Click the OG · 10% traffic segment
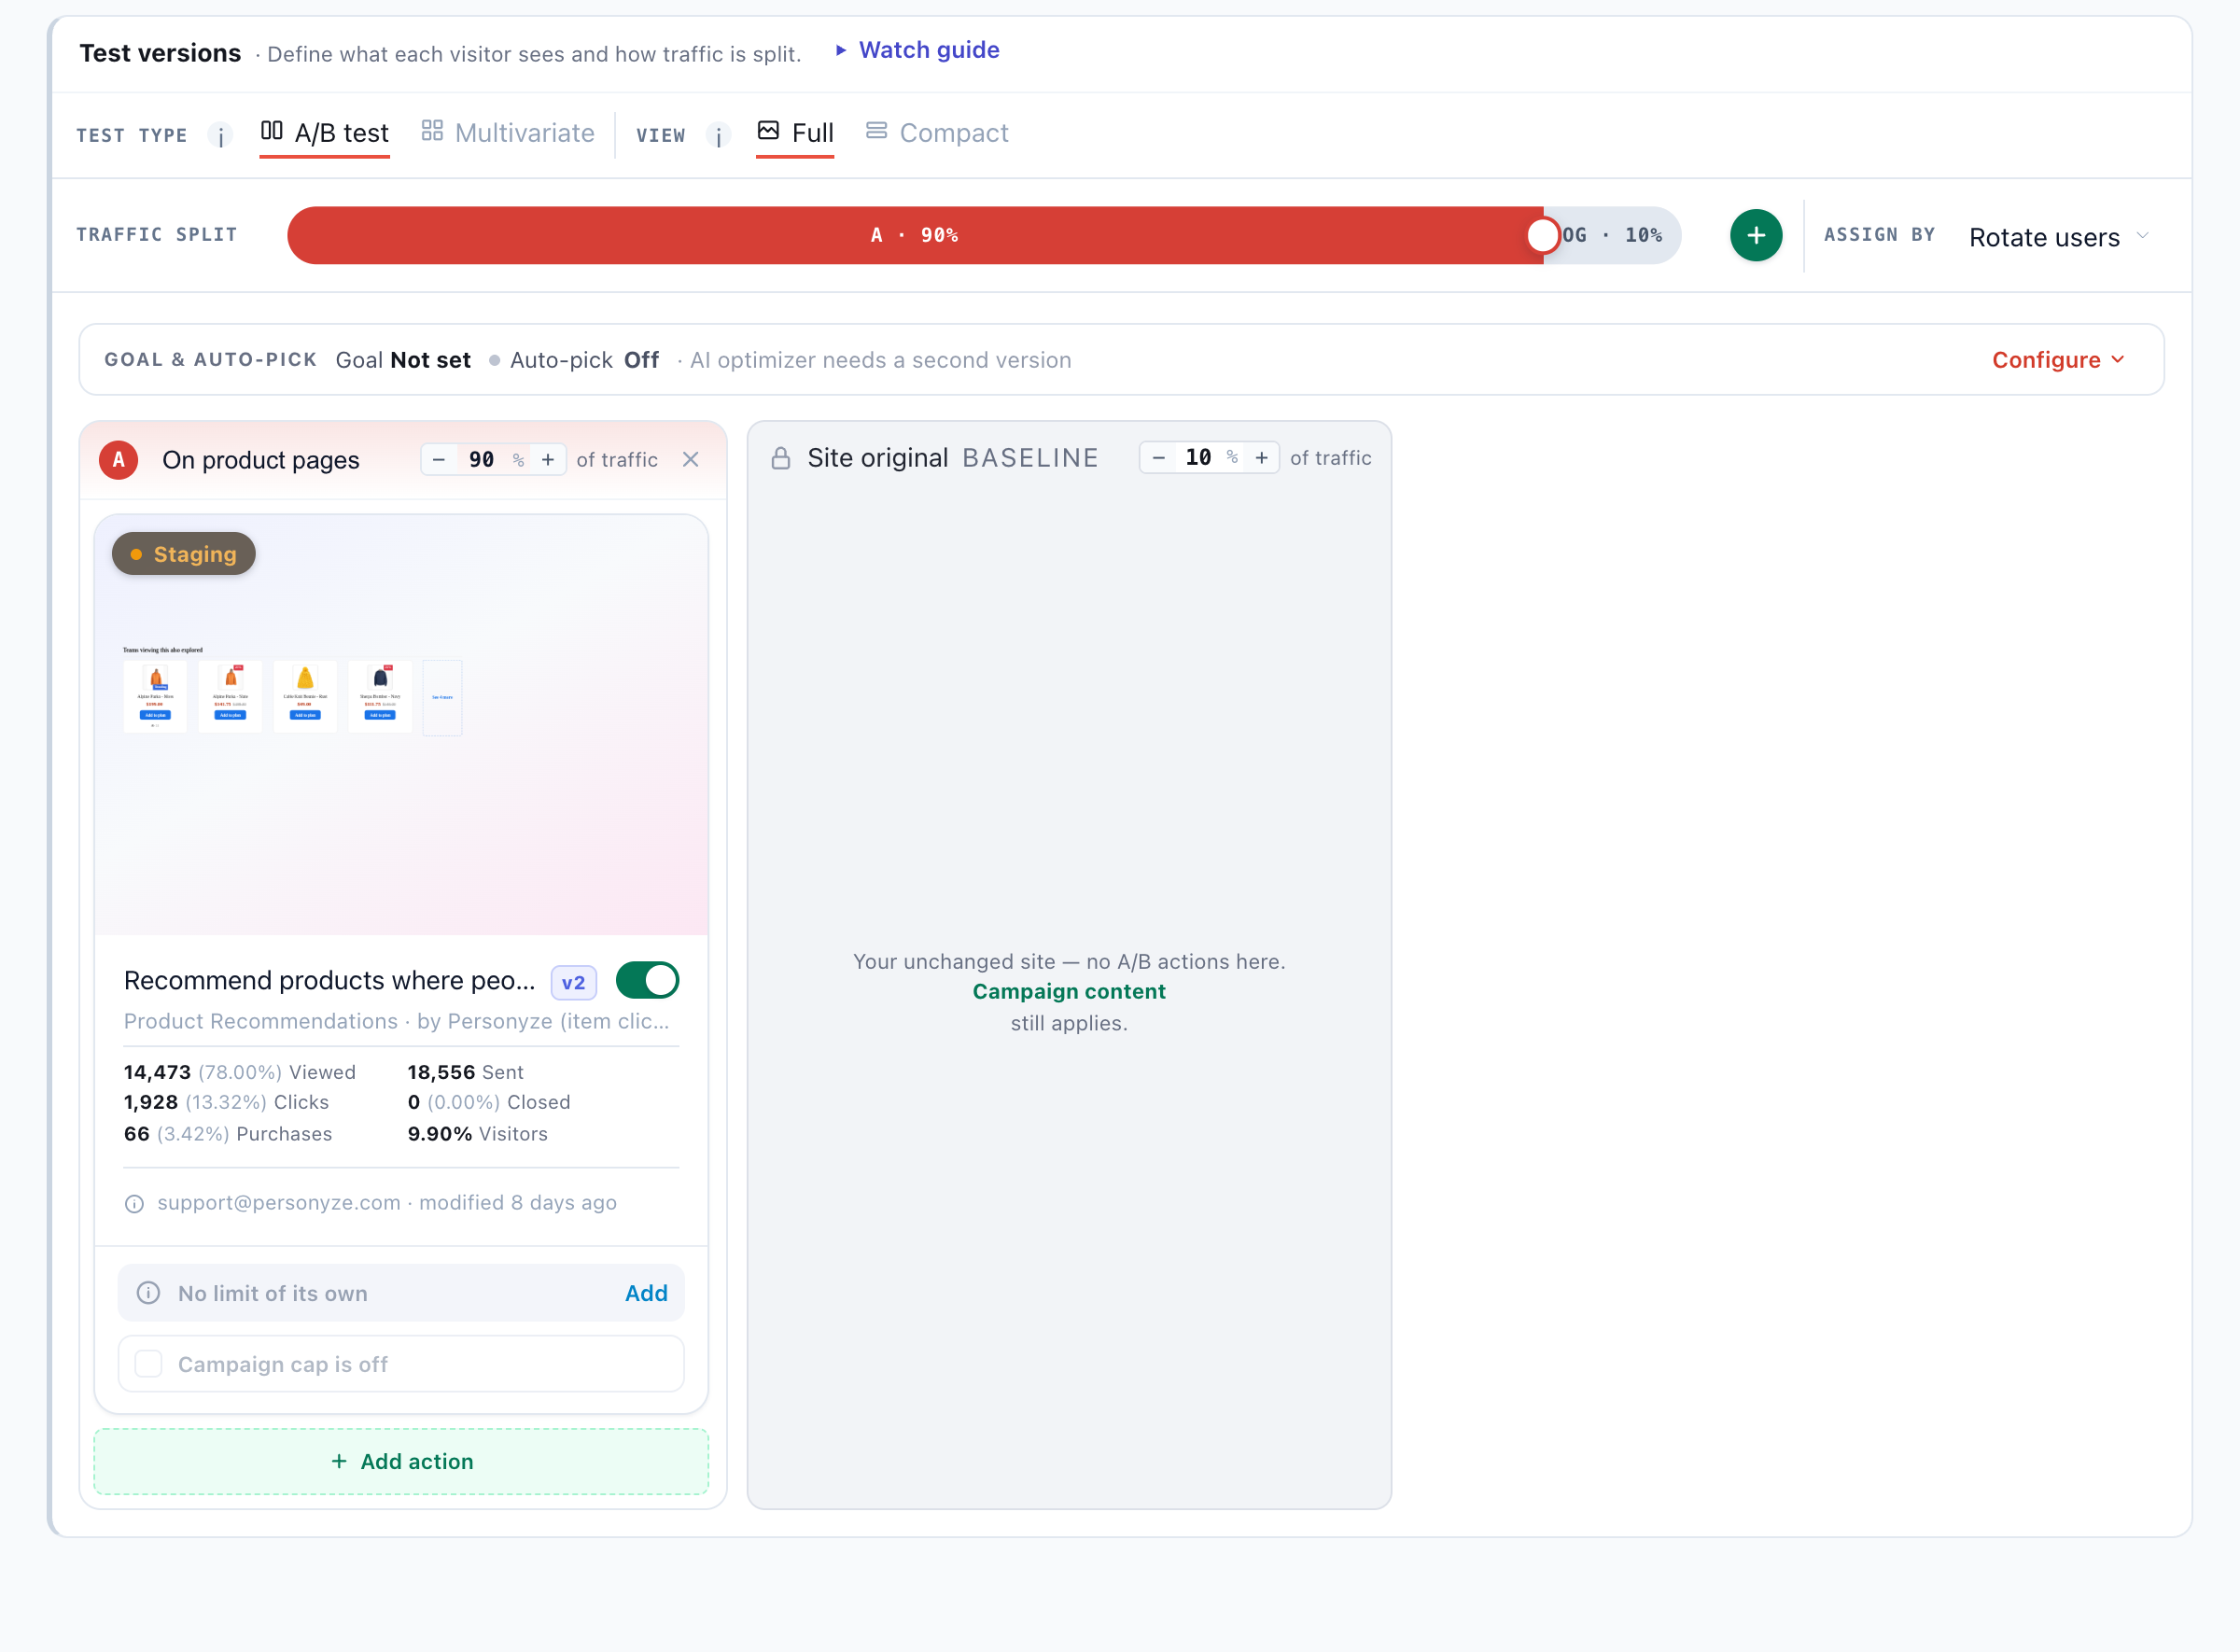 [x=1612, y=235]
